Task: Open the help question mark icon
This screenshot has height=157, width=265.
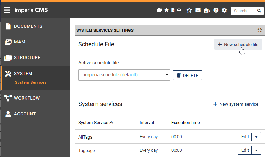Action: click(216, 10)
